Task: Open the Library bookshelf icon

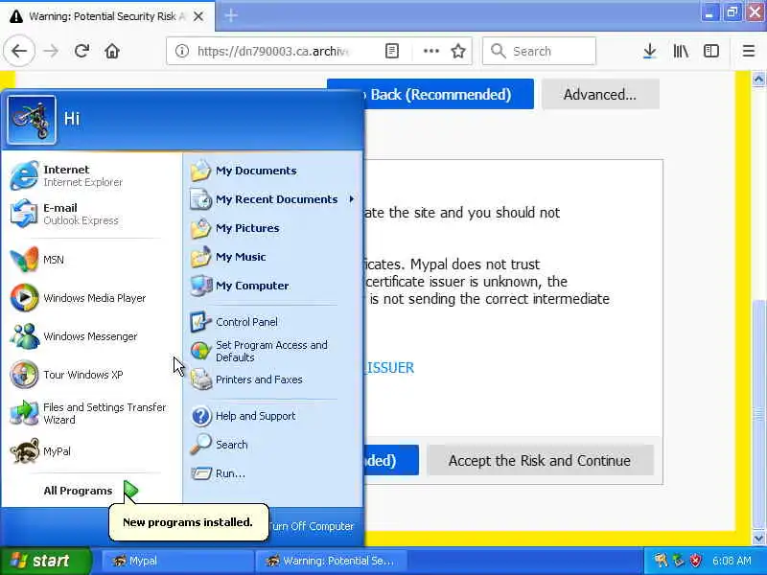Action: [681, 51]
